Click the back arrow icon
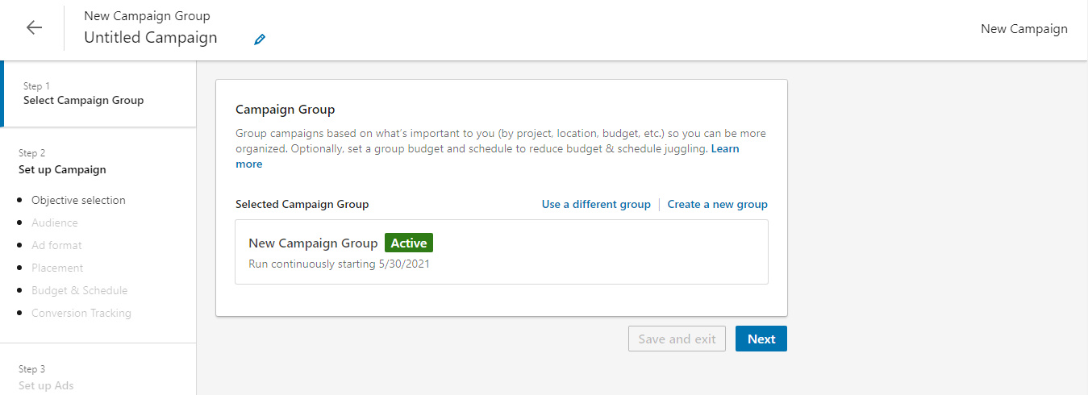Viewport: 1088px width, 395px height. point(34,27)
